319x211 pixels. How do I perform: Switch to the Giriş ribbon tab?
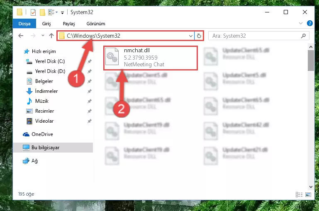(46, 24)
